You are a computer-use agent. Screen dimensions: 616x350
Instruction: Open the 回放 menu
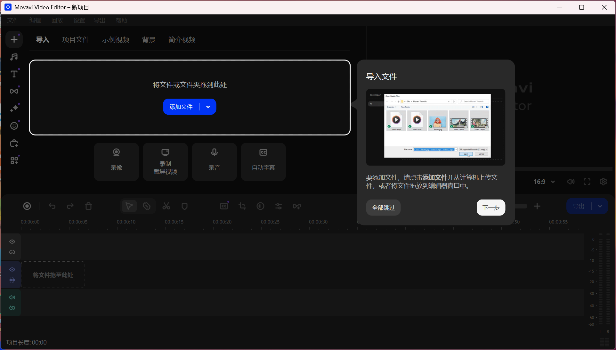[x=57, y=20]
